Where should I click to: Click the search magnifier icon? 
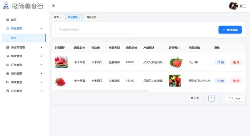pyautogui.click(x=60, y=29)
